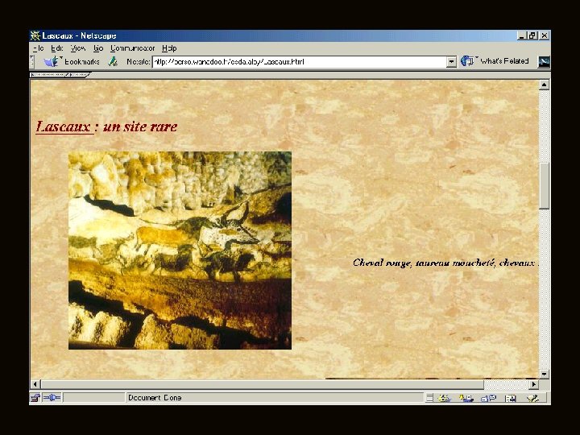580x435 pixels.
Task: Open the location URL history dropdown arrow
Action: click(x=451, y=62)
